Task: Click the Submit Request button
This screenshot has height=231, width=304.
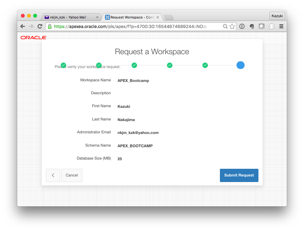Action: [x=239, y=175]
